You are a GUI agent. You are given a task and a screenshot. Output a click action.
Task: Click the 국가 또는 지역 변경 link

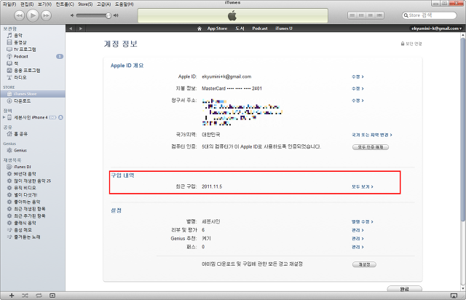coord(372,135)
